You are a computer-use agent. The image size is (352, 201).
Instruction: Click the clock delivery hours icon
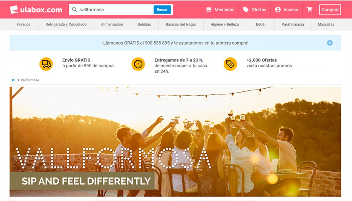coord(138,64)
